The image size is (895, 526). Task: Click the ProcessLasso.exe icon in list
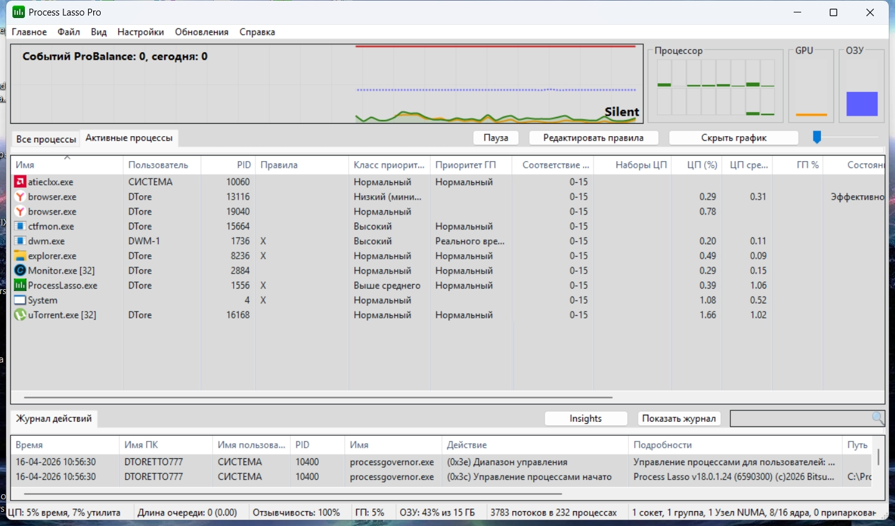click(x=20, y=285)
